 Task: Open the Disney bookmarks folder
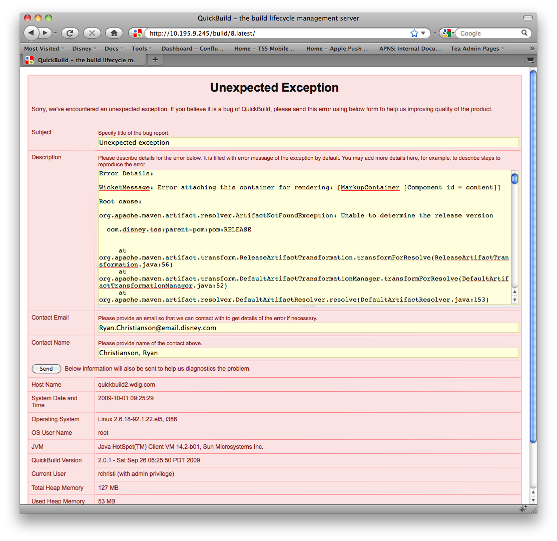point(84,49)
